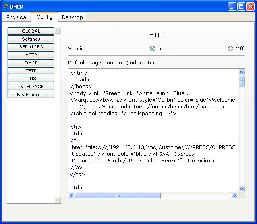Click the horizontal scroll right arrow
The height and width of the screenshot is (224, 257).
[234, 196]
